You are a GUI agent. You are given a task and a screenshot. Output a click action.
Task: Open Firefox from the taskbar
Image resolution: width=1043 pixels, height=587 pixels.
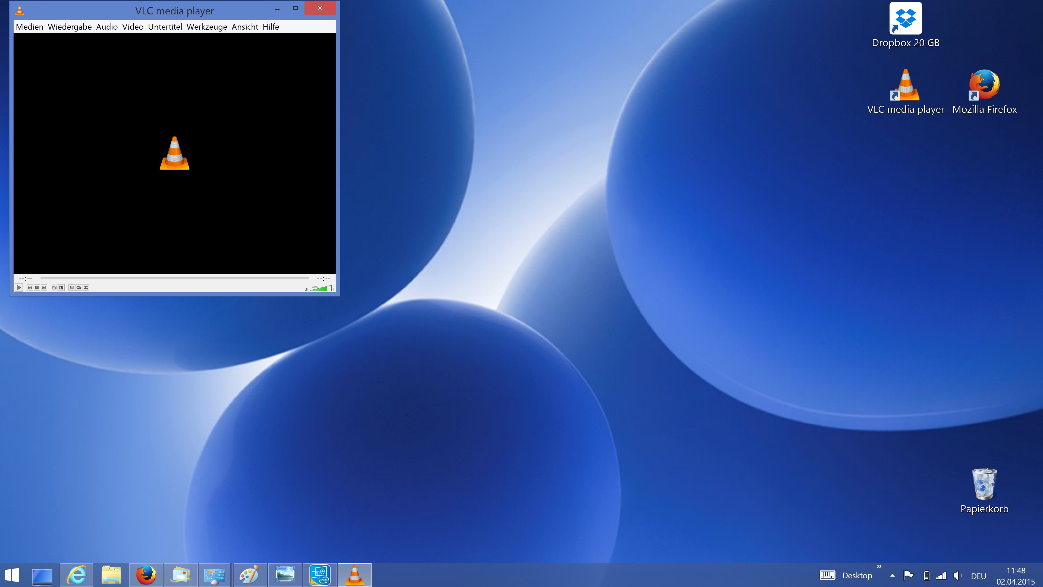(146, 575)
